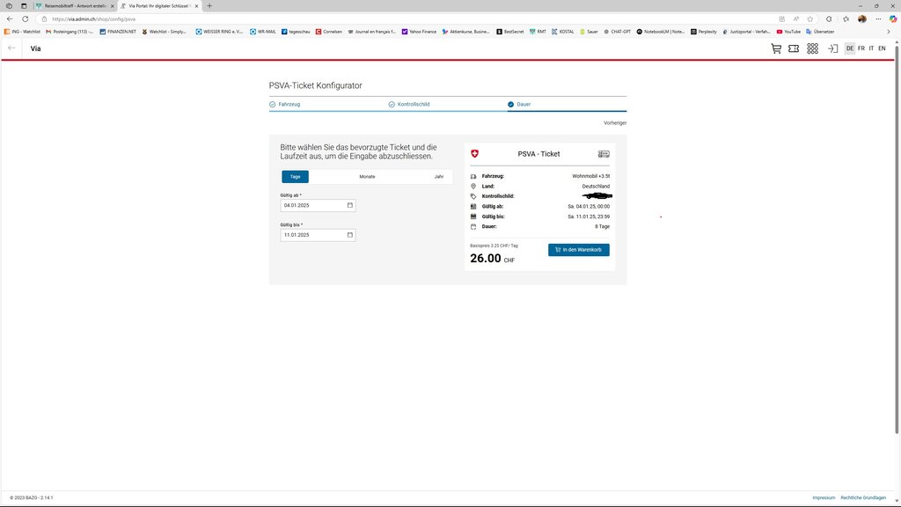Go to the Kontrollschild step
The image size is (901, 507).
click(x=409, y=104)
